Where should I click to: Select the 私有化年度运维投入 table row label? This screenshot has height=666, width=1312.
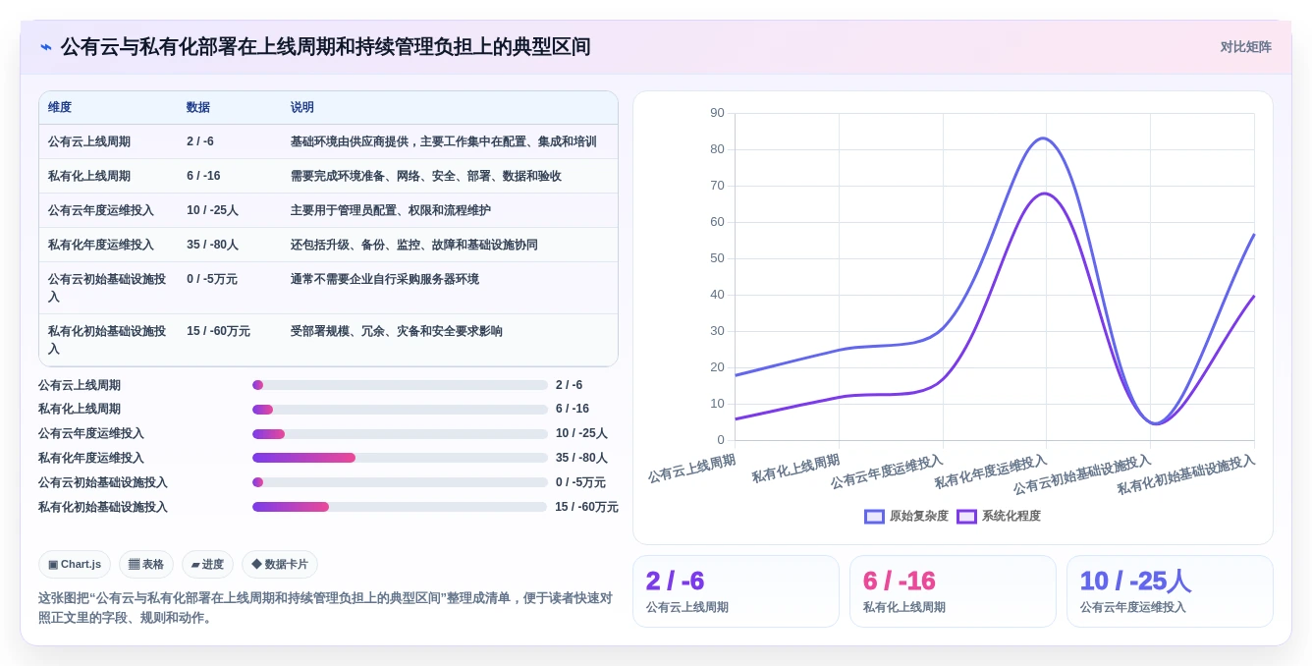click(x=101, y=245)
